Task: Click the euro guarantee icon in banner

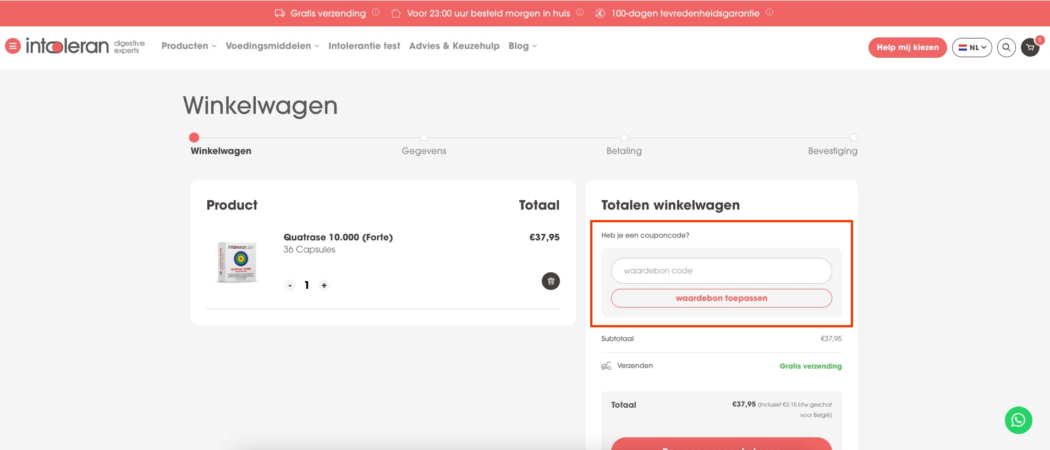Action: pyautogui.click(x=601, y=13)
